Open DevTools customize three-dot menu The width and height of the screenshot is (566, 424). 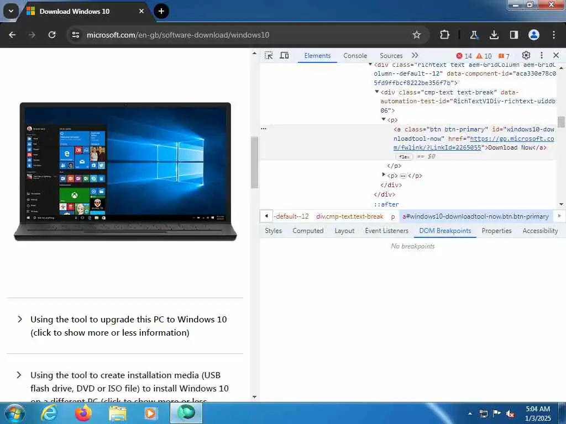click(542, 55)
